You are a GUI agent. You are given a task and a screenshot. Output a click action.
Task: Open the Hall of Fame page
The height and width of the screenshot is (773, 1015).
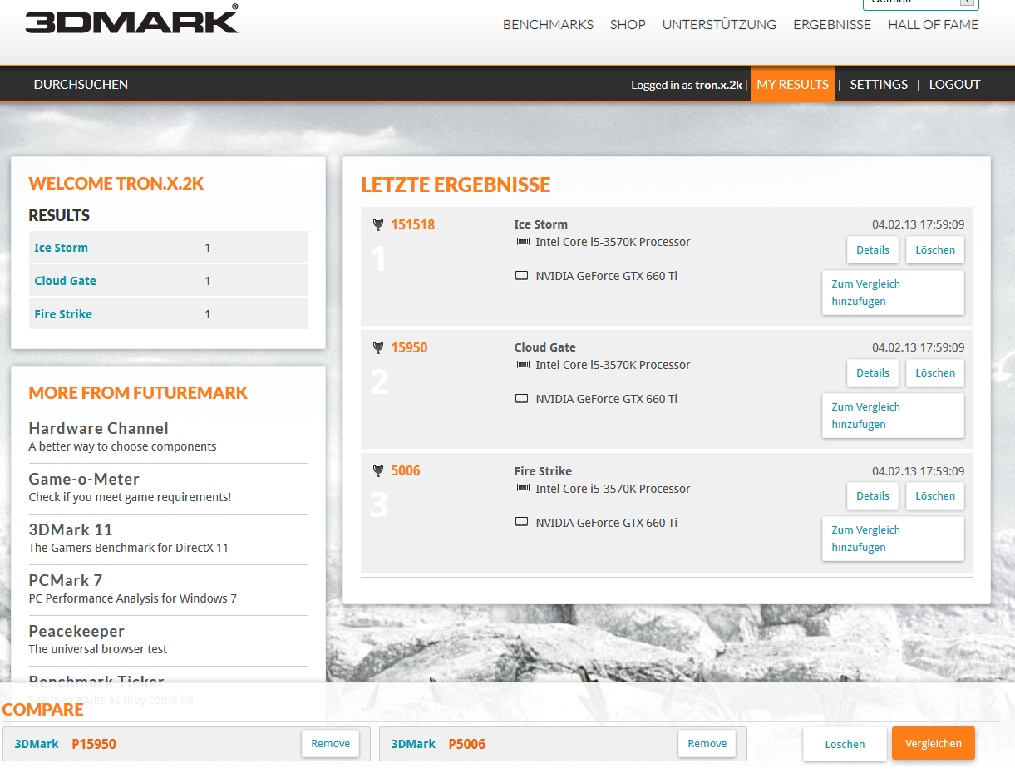pos(933,25)
